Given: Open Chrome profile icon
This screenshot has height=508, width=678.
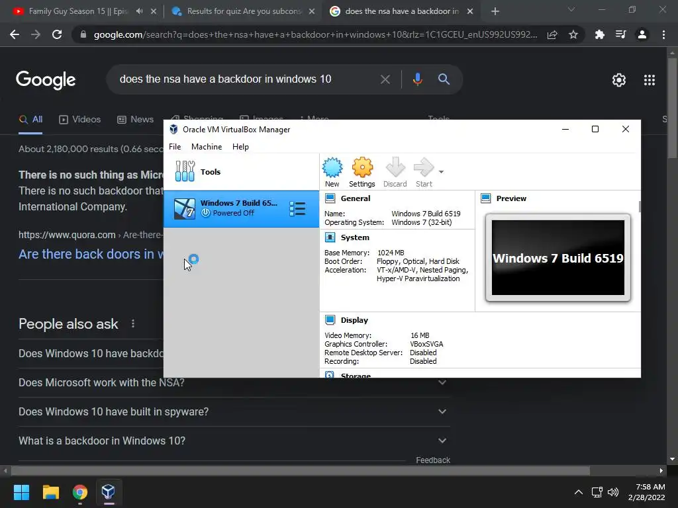Looking at the screenshot, I should point(642,34).
